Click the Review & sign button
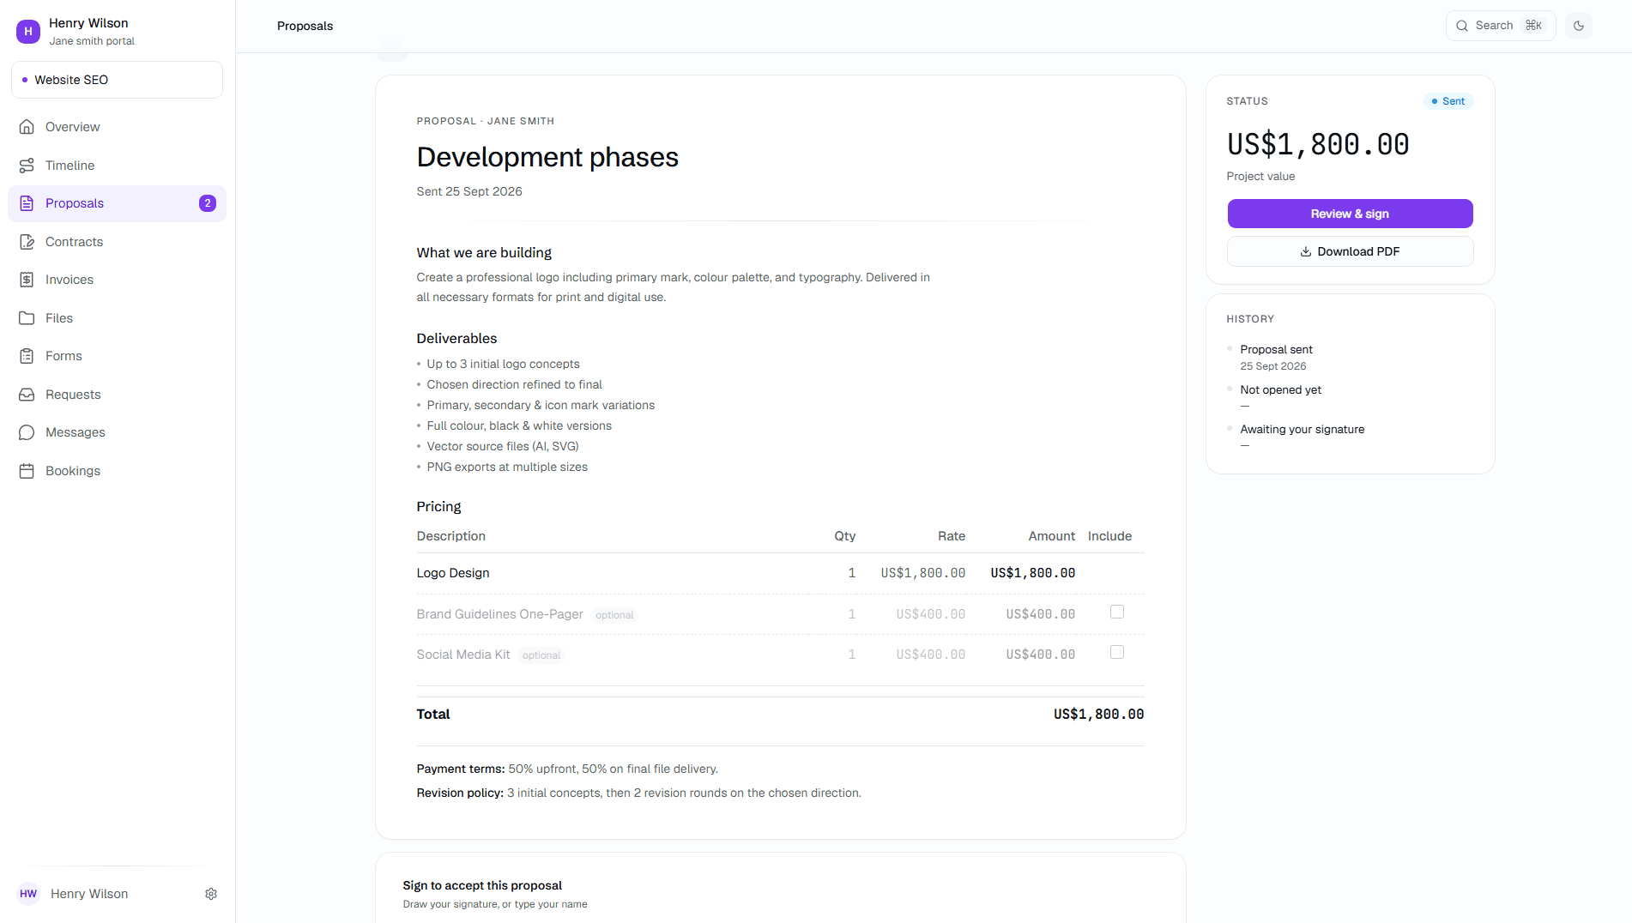Viewport: 1632px width, 923px height. [1350, 214]
